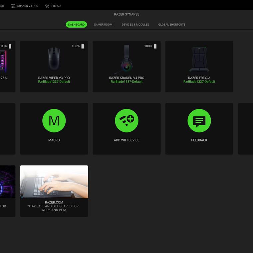
Task: Click the Kraken V4 Pro tab label in top bar
Action: click(28, 6)
